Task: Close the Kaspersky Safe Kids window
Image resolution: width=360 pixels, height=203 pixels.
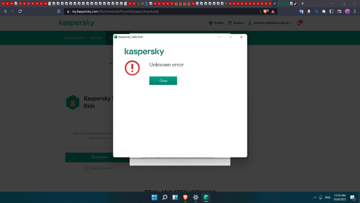Action: point(241,37)
